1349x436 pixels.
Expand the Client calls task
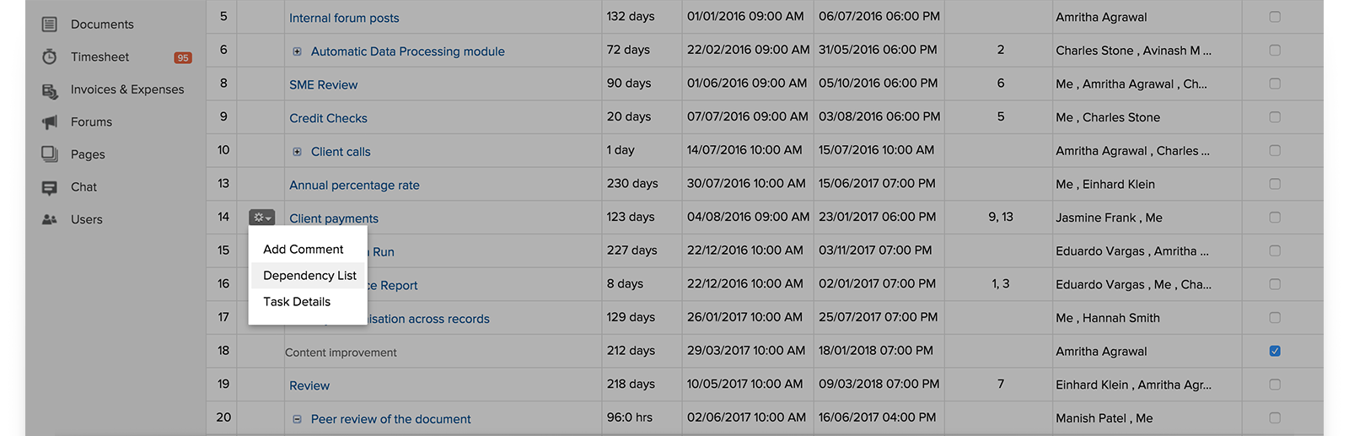pyautogui.click(x=297, y=152)
